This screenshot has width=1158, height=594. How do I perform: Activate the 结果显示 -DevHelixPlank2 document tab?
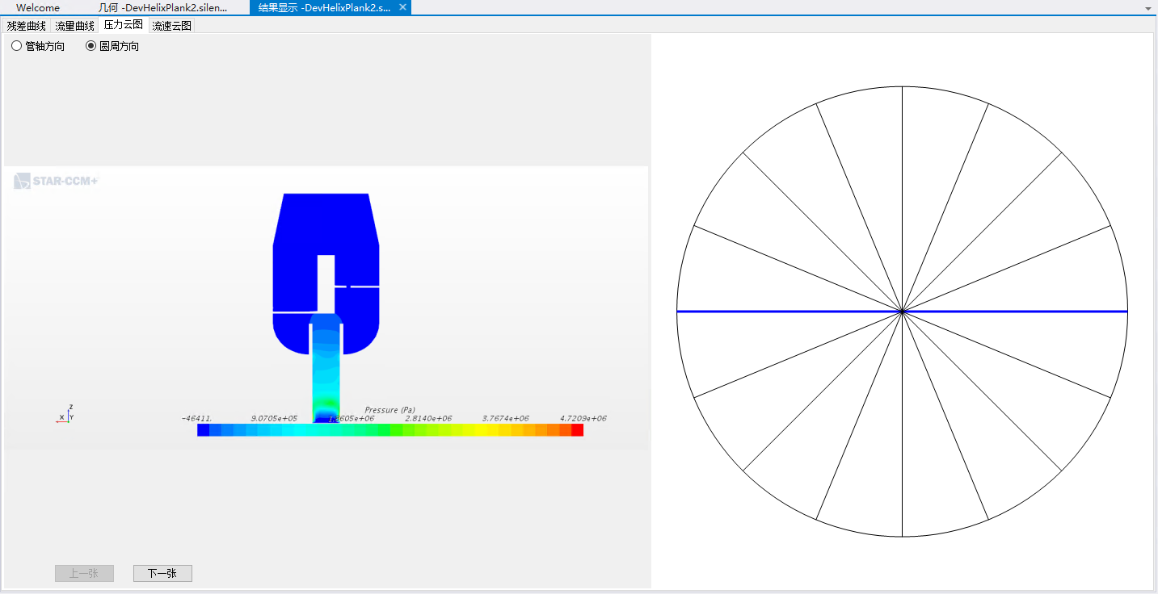coord(323,8)
